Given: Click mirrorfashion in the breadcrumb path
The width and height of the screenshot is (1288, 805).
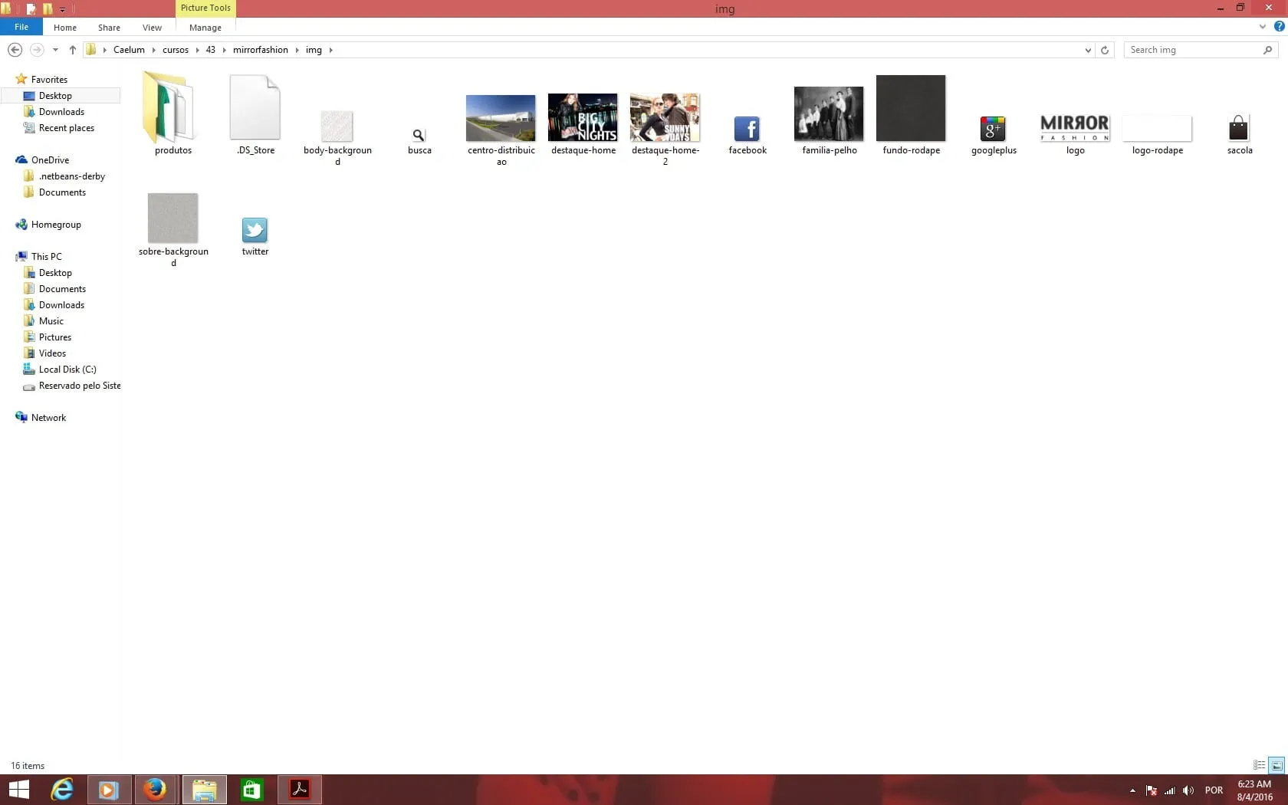Looking at the screenshot, I should click(x=260, y=50).
